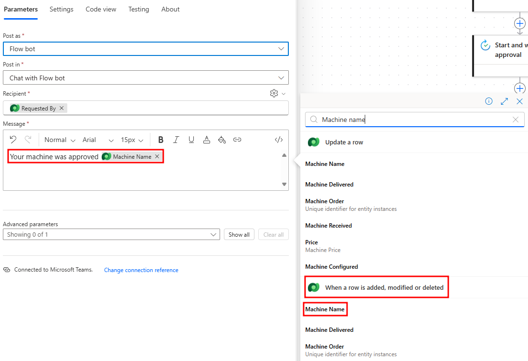Select Machine Name under row added trigger
Image resolution: width=528 pixels, height=361 pixels.
tap(325, 309)
